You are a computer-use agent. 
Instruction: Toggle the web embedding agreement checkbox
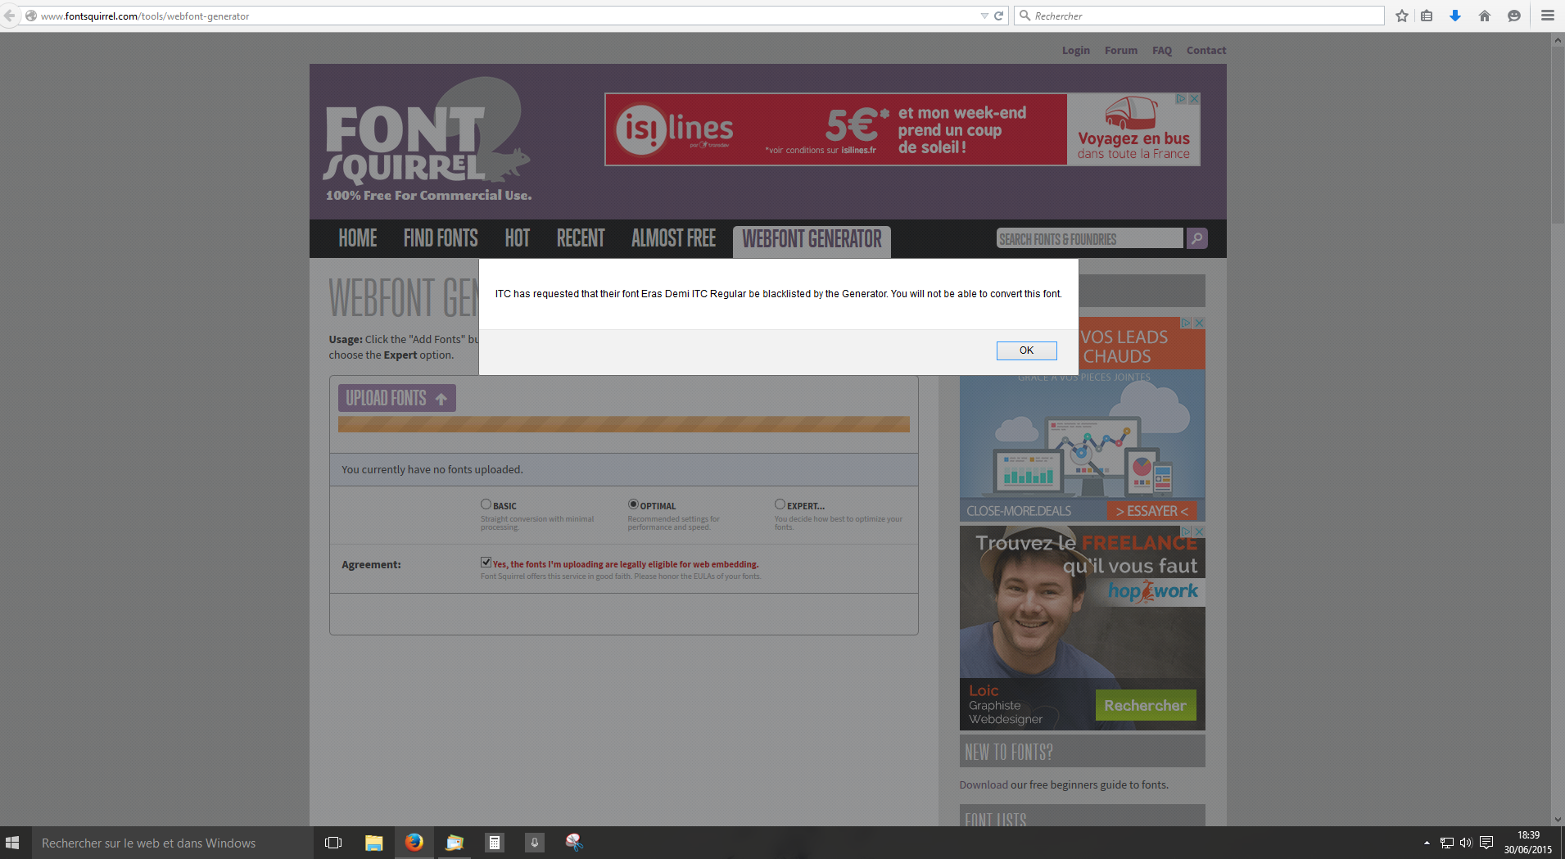coord(486,563)
